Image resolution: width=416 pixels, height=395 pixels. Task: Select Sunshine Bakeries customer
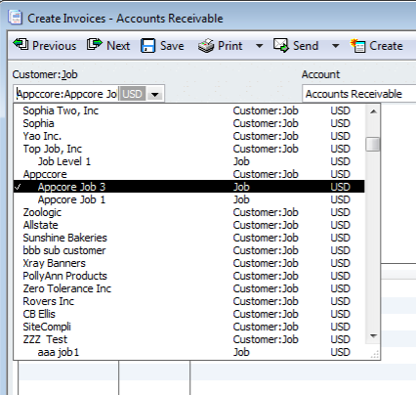coord(189,238)
